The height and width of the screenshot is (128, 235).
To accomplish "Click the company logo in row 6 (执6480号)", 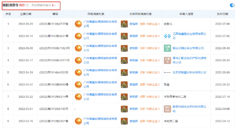I will (78, 85).
